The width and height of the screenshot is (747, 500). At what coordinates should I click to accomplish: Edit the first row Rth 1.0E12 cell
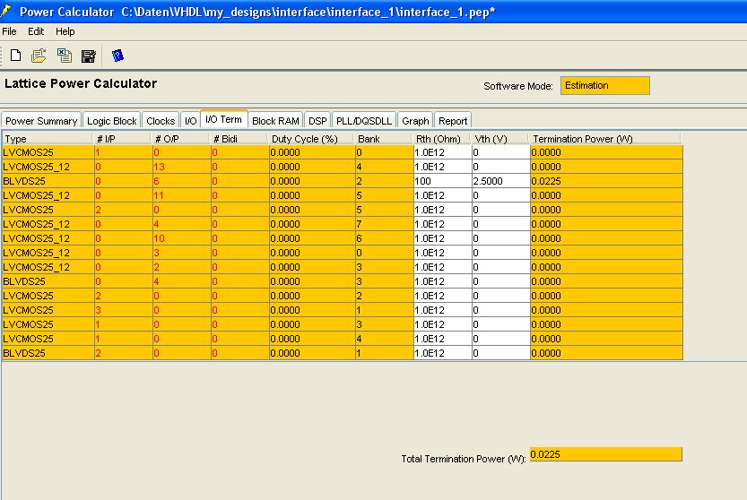tap(443, 152)
